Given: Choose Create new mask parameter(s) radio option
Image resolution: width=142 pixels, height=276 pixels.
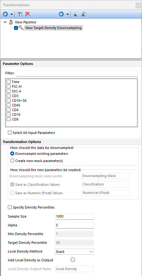Looking at the screenshot, I should pyautogui.click(x=12, y=160).
